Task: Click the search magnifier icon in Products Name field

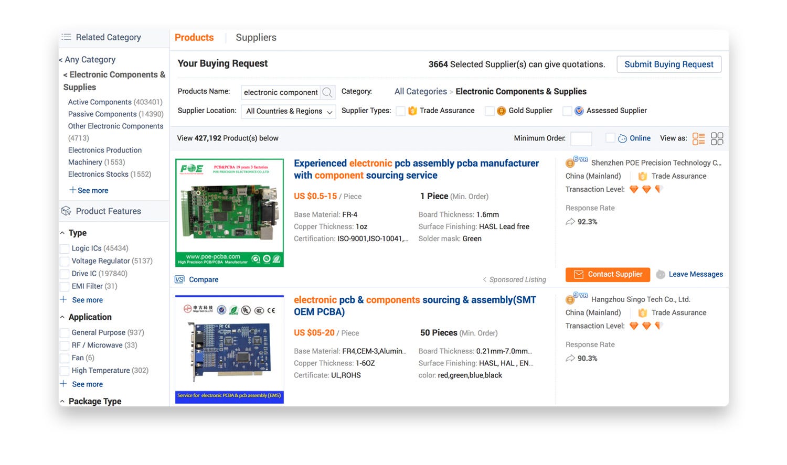Action: pyautogui.click(x=327, y=92)
